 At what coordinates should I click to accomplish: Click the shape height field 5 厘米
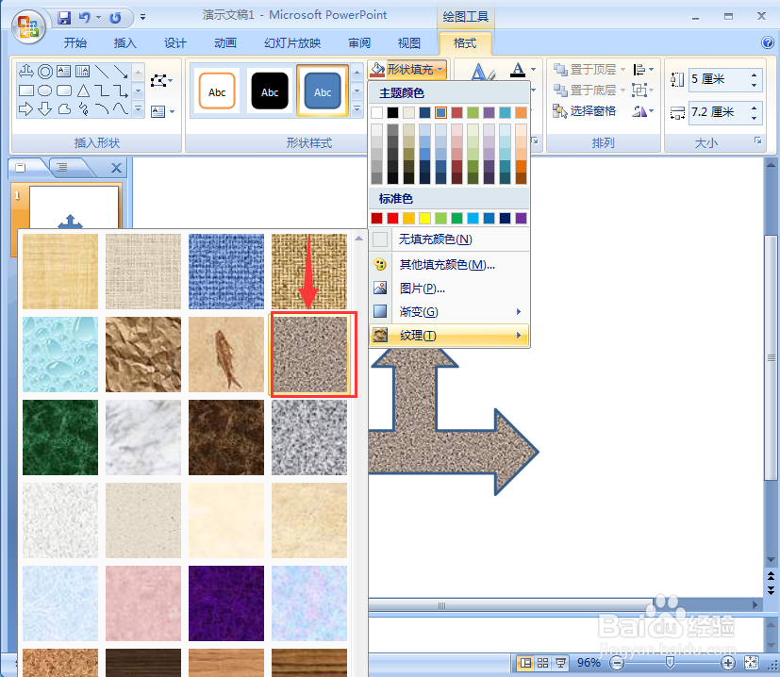tap(720, 79)
